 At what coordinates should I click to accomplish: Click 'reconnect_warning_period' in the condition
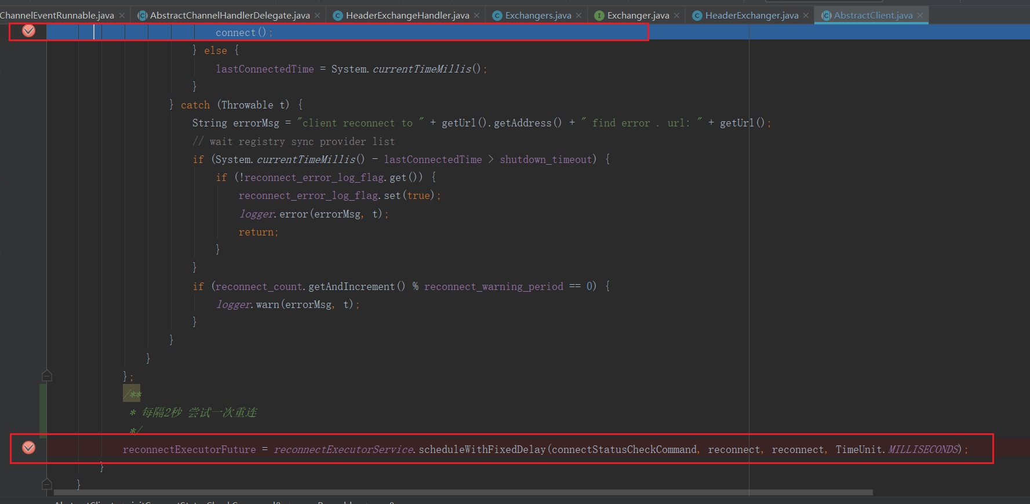(x=494, y=287)
